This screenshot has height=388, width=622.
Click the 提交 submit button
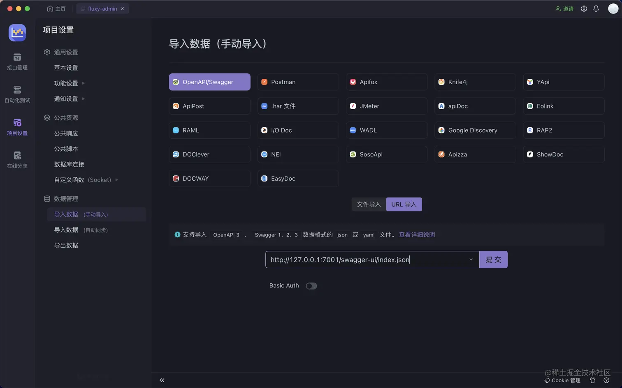click(493, 259)
